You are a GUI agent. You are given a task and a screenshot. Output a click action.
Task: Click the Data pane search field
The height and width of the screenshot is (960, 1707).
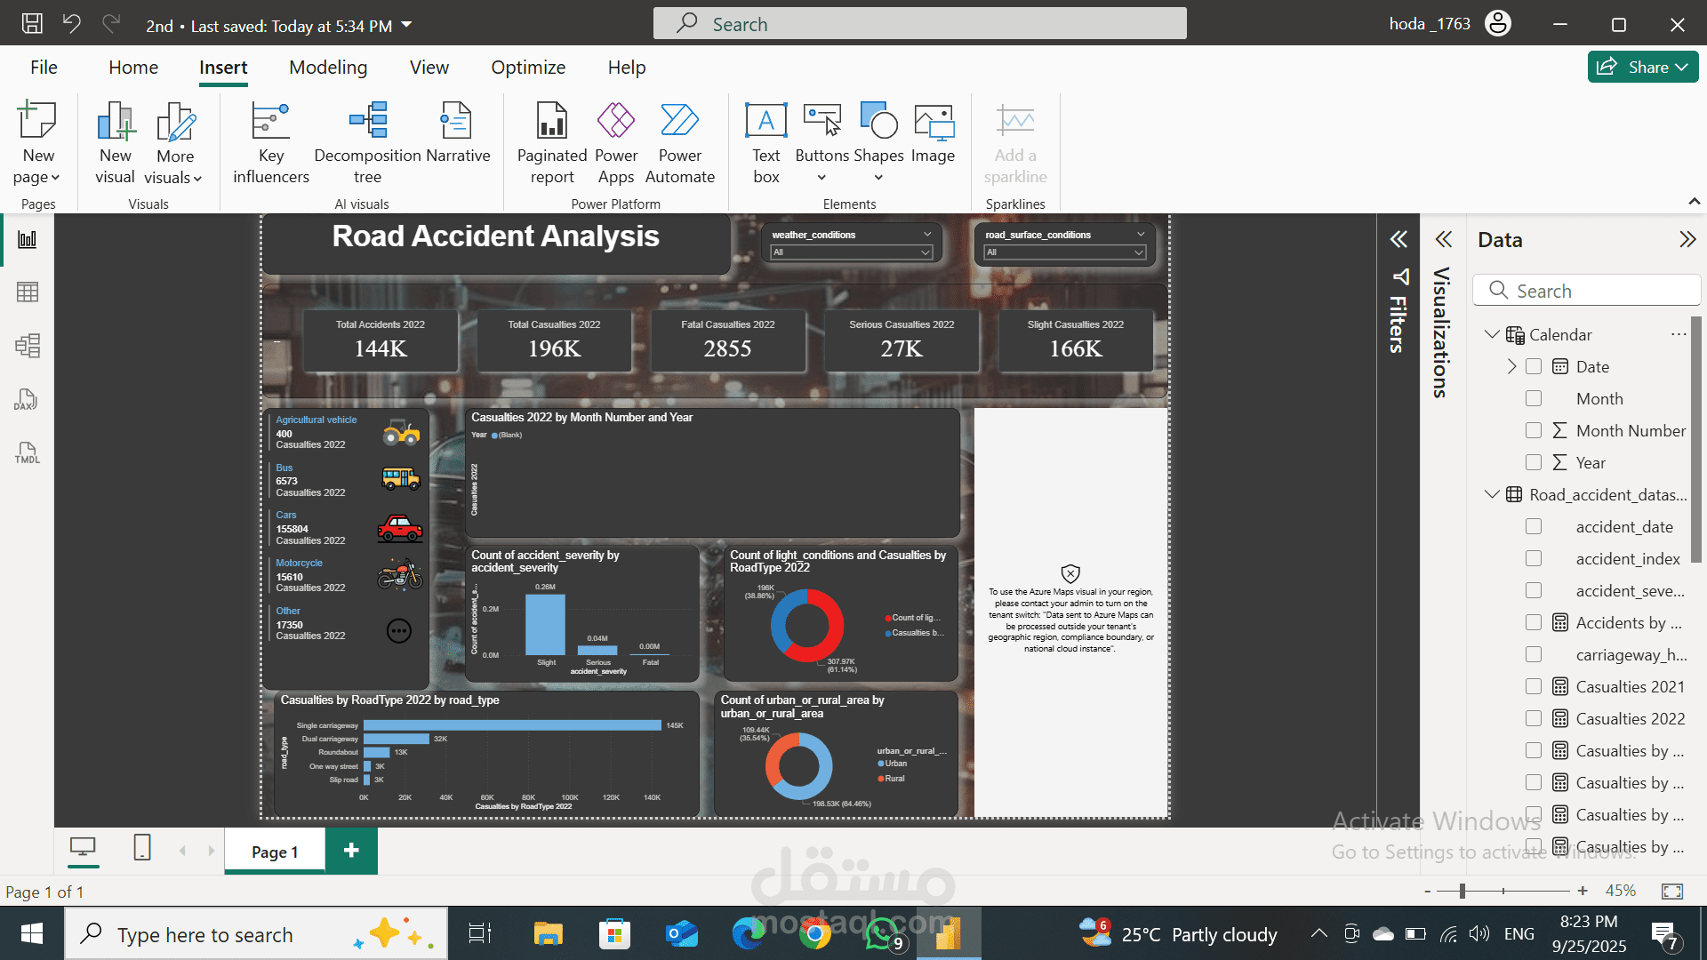click(x=1586, y=291)
